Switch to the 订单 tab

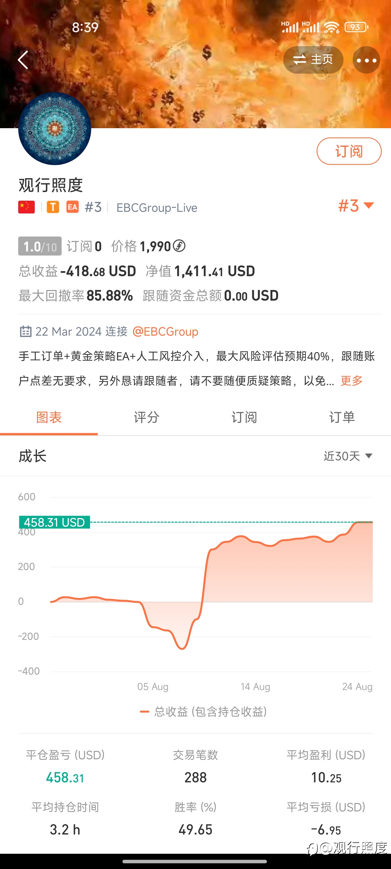342,418
